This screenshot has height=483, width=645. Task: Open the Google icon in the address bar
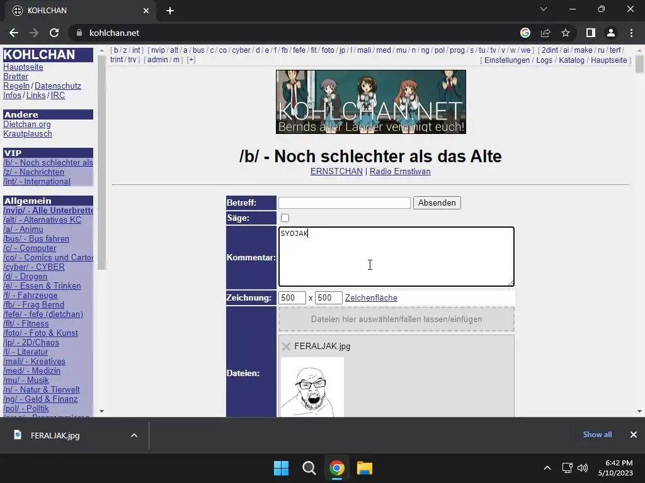click(x=525, y=33)
